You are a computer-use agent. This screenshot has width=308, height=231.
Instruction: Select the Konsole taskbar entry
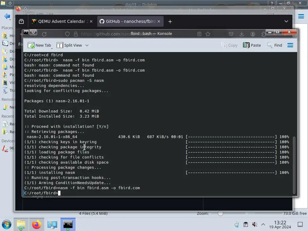pyautogui.click(x=68, y=224)
